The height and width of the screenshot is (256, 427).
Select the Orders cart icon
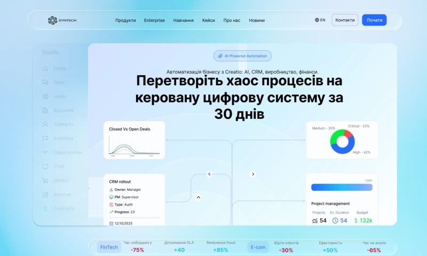45,180
